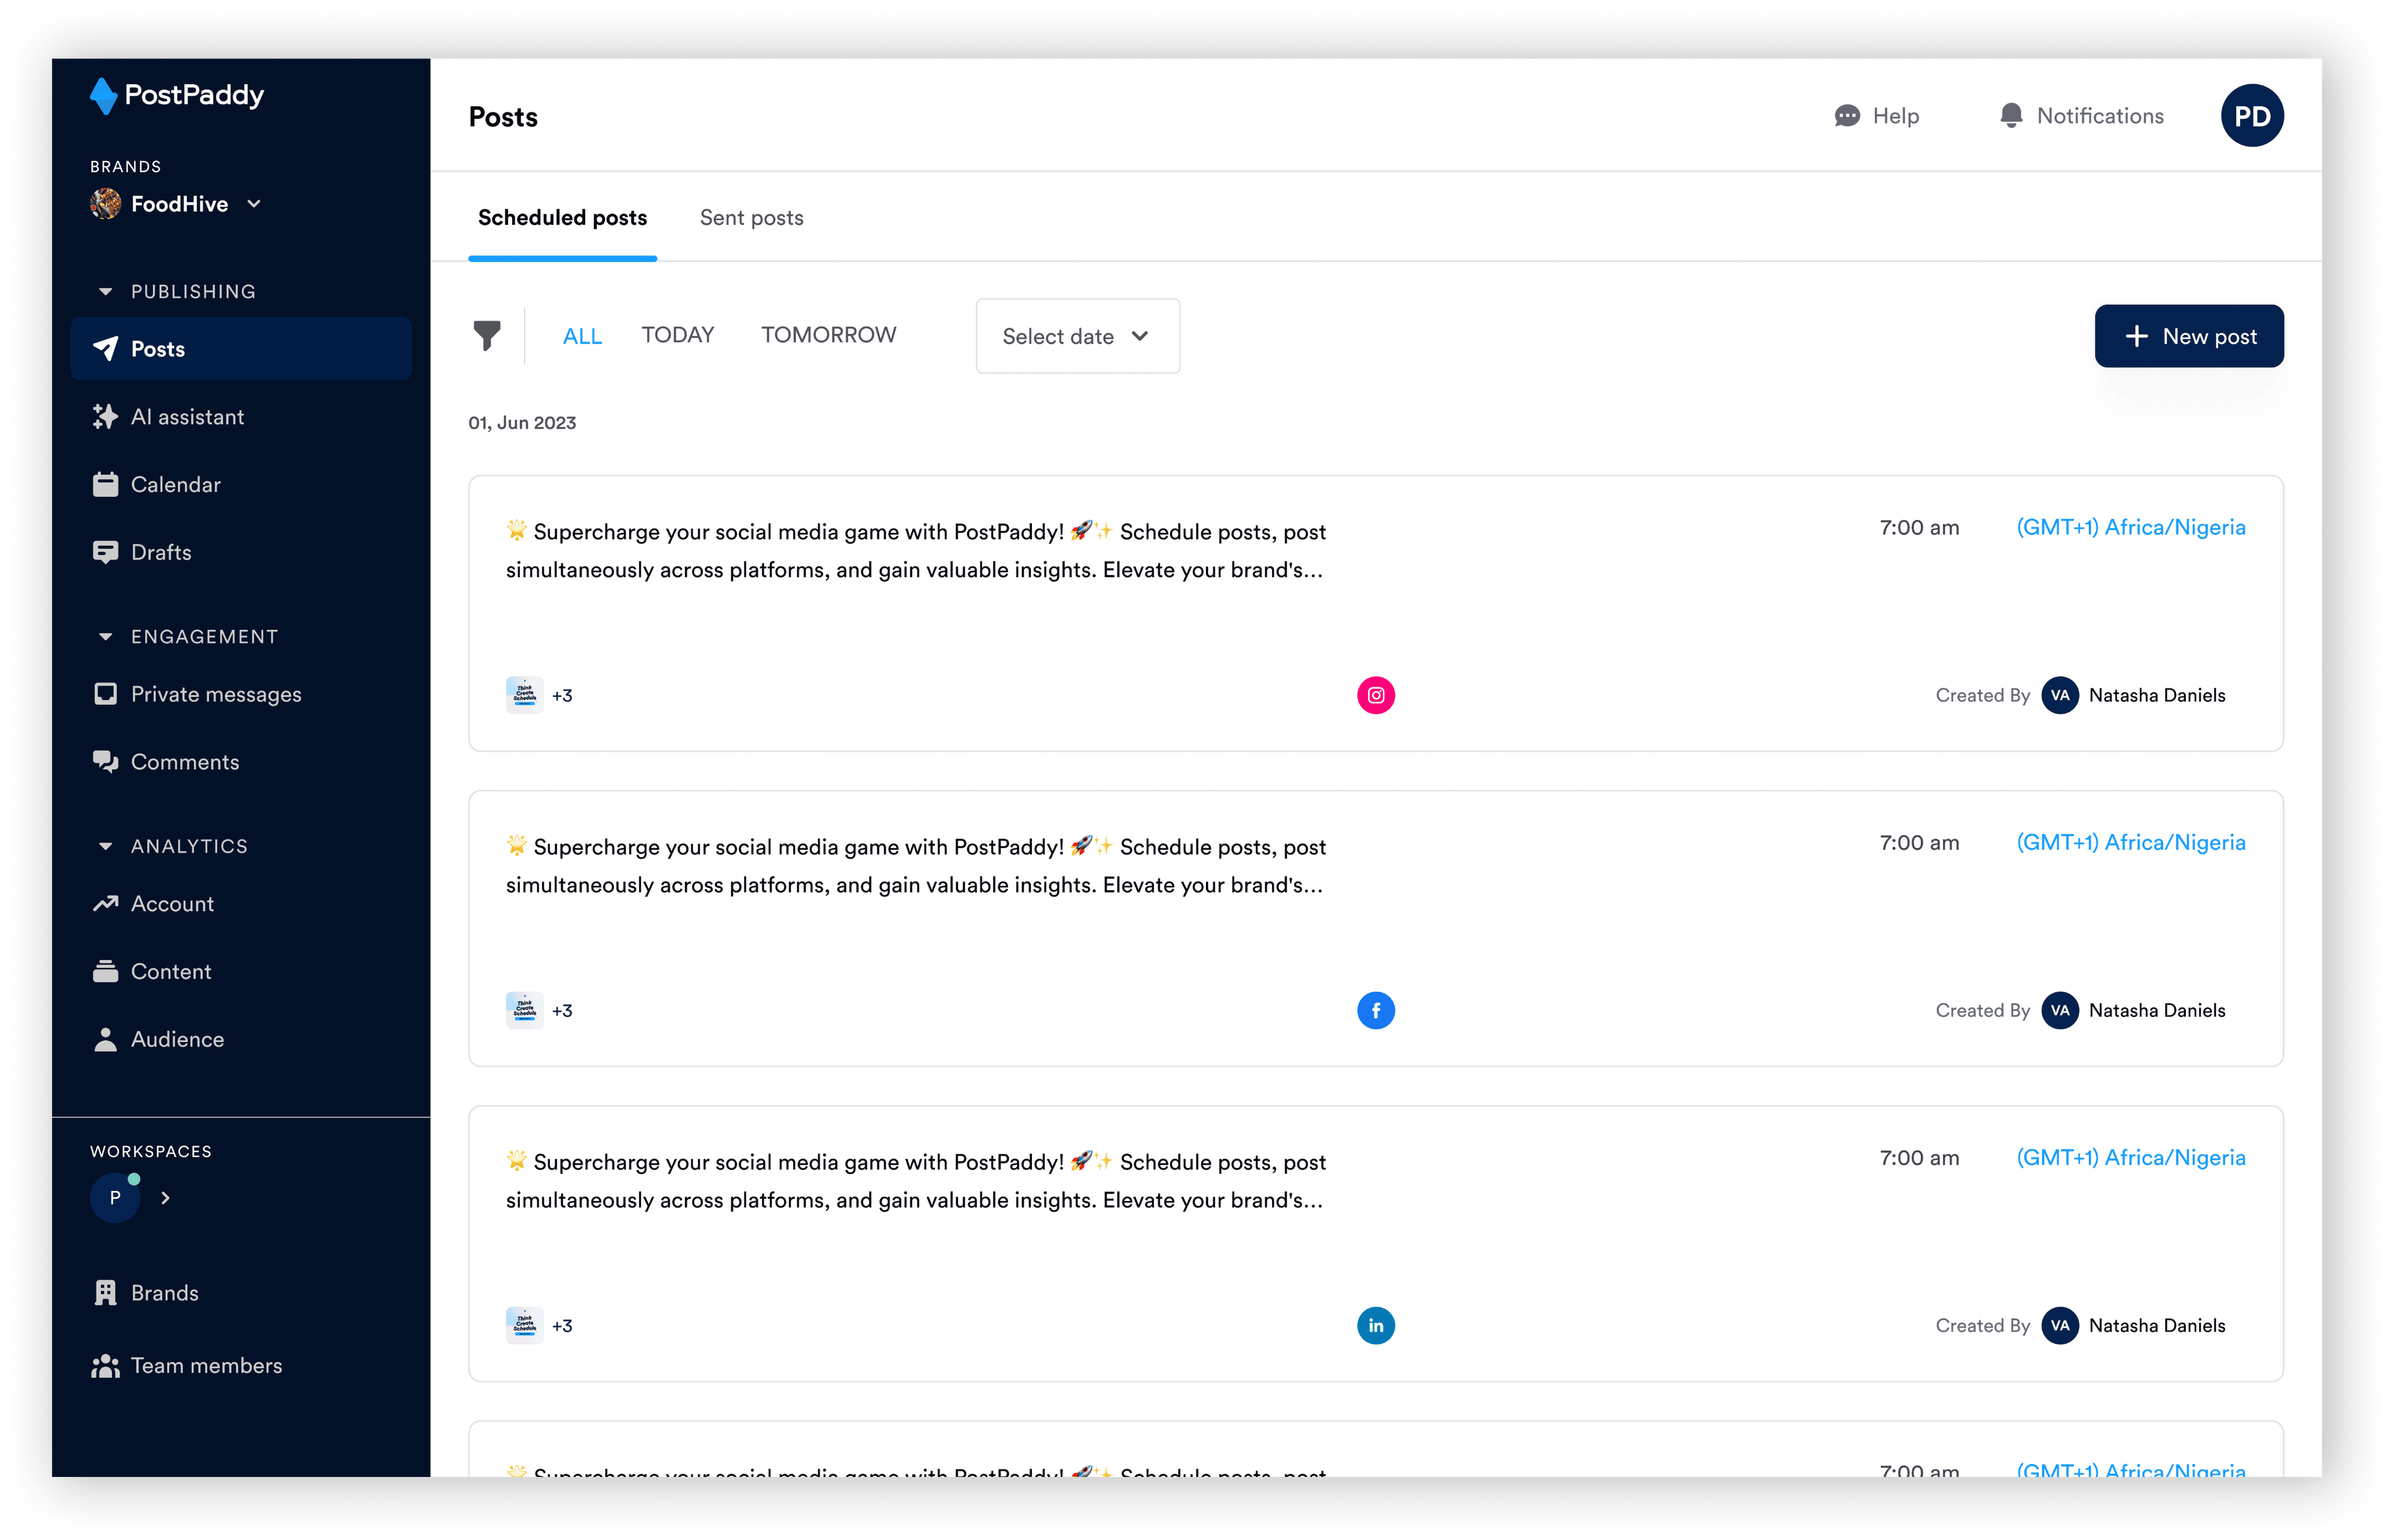Click the Facebook icon on second post
Viewport: 2392px width, 1540px height.
pyautogui.click(x=1375, y=1010)
